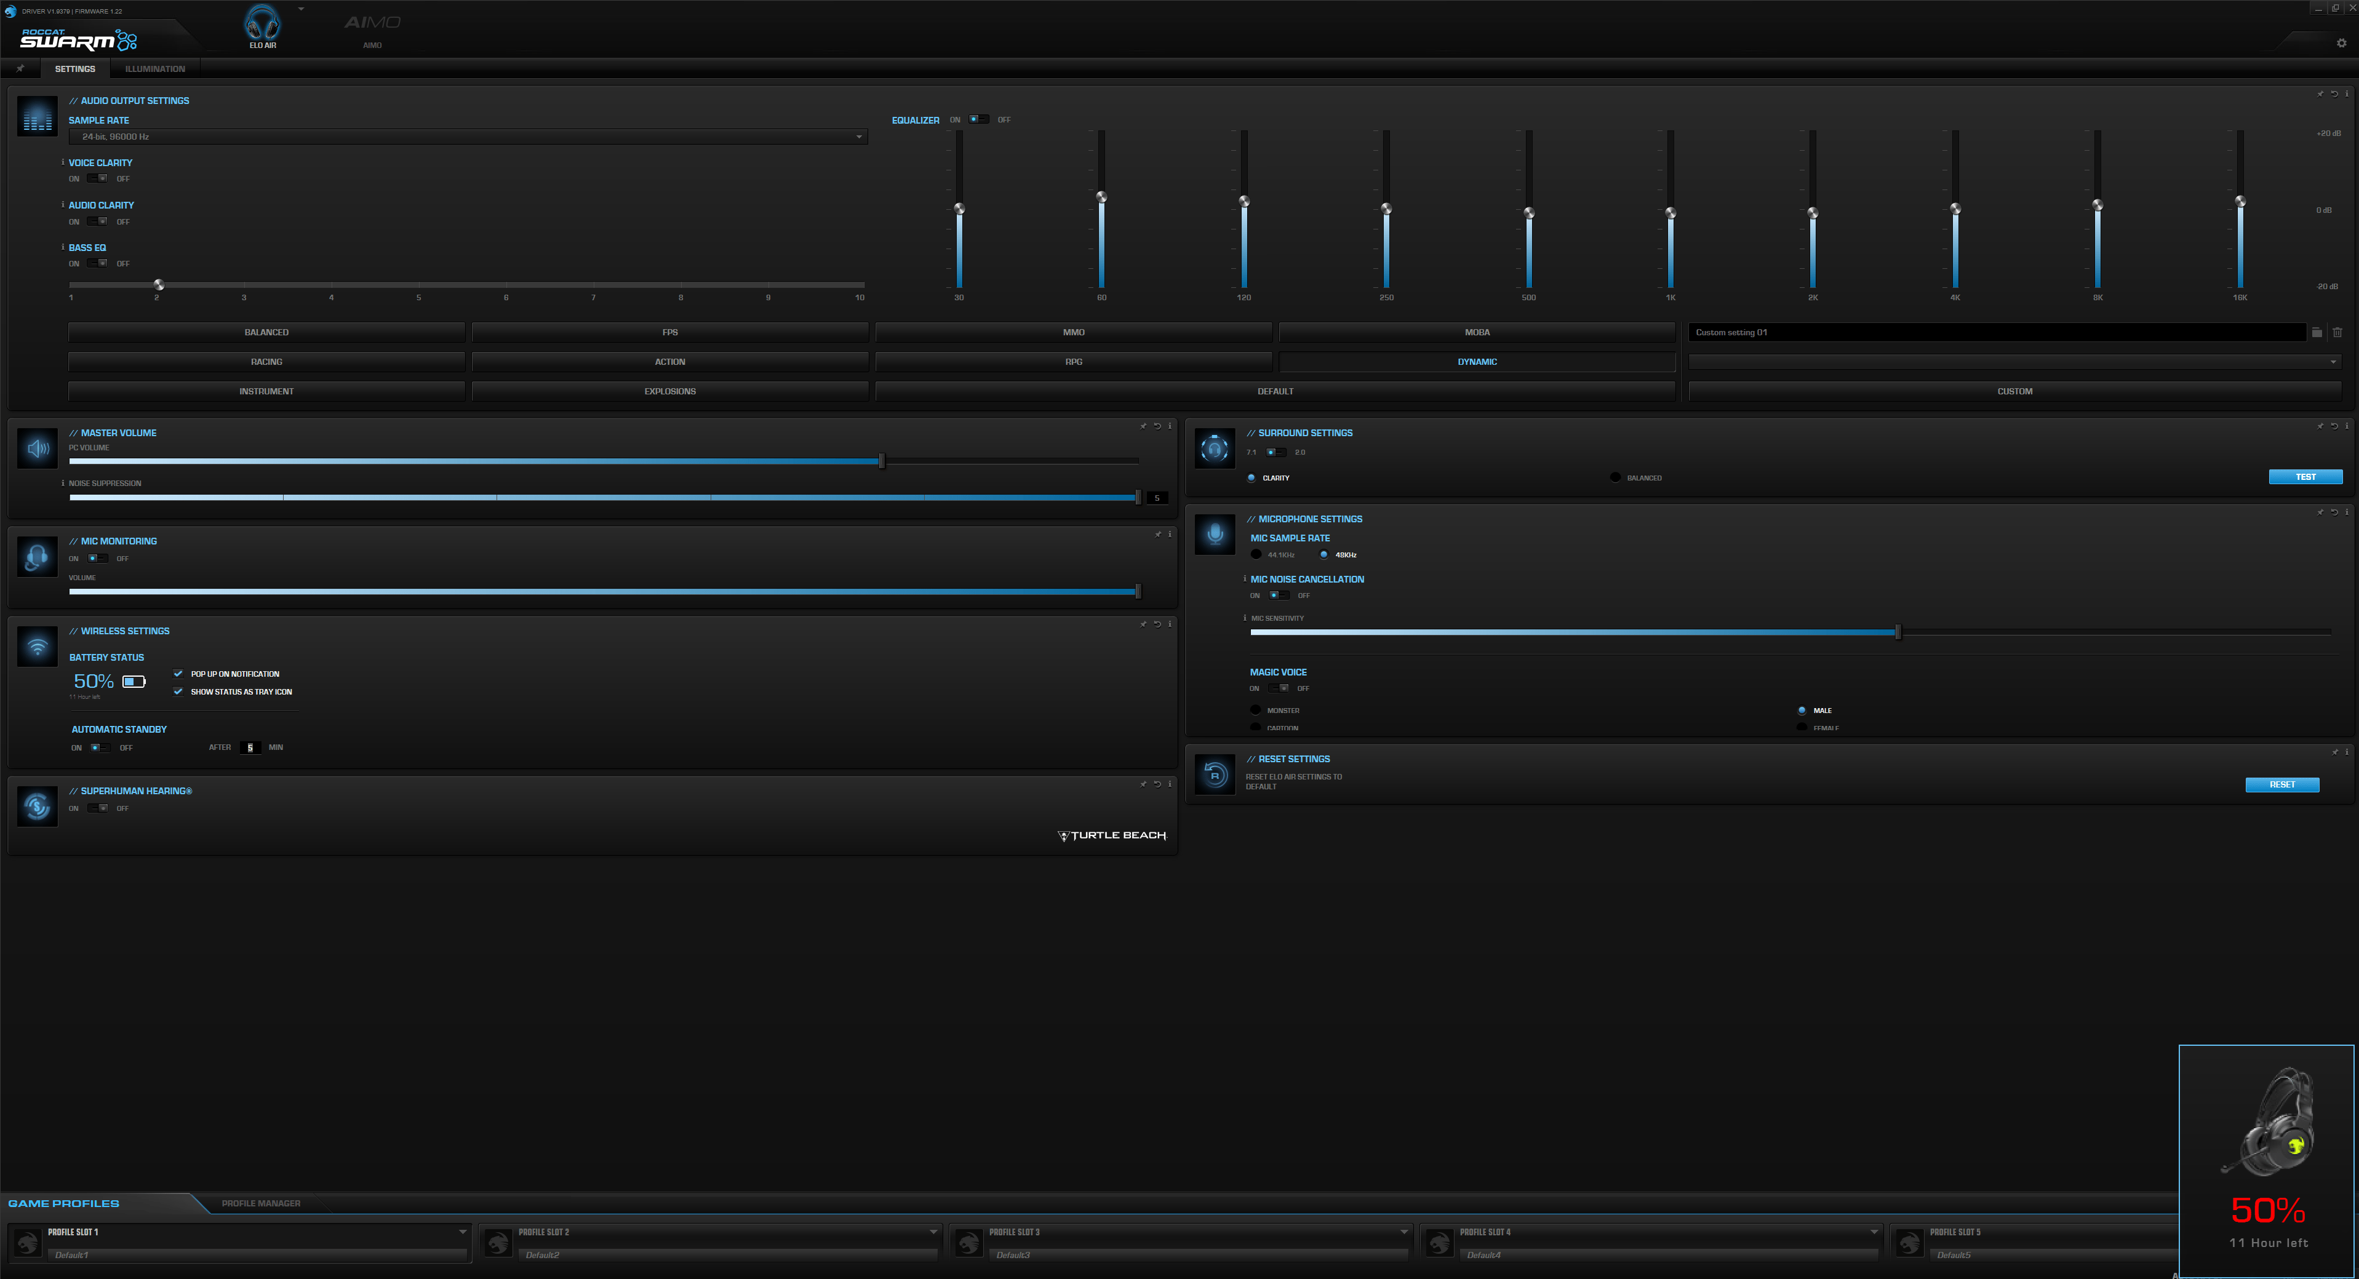Open the gear settings icon at top right
2359x1279 pixels.
[2341, 43]
